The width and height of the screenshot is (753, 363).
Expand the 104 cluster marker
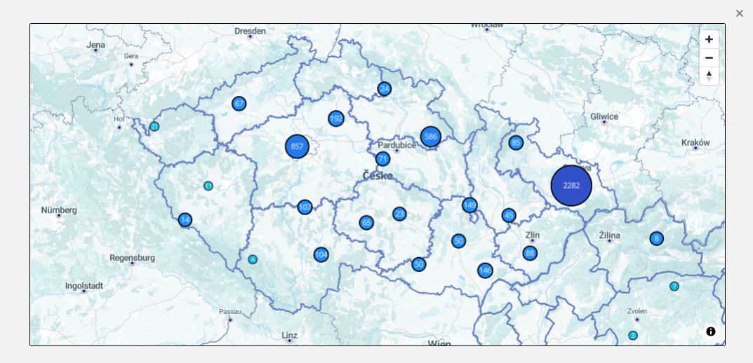pyautogui.click(x=321, y=254)
